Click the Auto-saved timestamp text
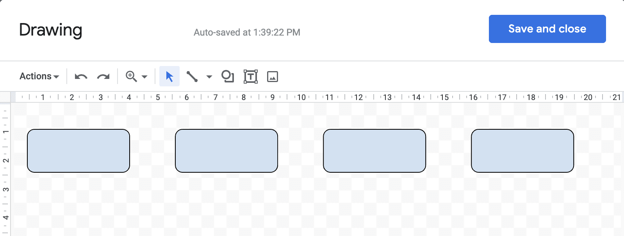Image resolution: width=624 pixels, height=236 pixels. click(247, 32)
